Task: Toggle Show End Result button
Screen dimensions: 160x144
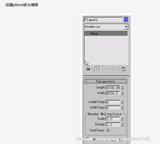Action: 98,69
